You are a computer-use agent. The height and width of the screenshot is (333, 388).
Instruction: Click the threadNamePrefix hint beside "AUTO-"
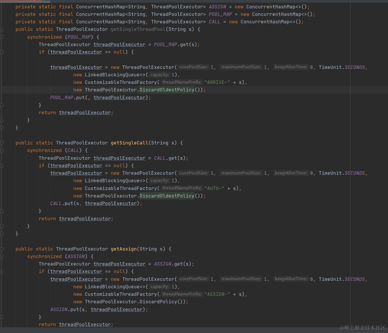click(182, 188)
